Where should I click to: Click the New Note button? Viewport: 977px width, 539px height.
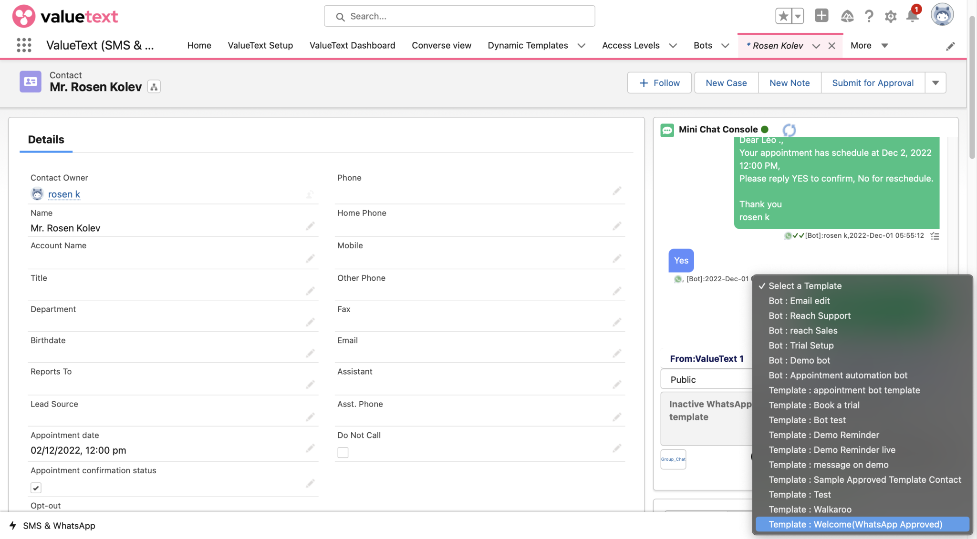[790, 83]
